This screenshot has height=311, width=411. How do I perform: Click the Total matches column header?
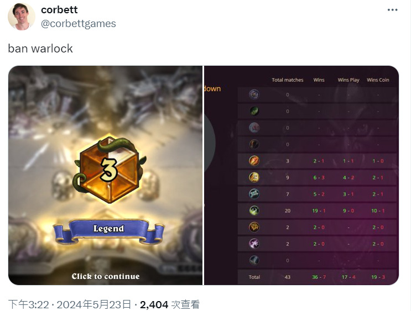pos(287,80)
